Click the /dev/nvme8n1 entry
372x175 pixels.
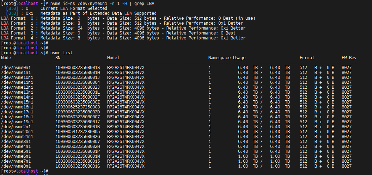coord(16,166)
